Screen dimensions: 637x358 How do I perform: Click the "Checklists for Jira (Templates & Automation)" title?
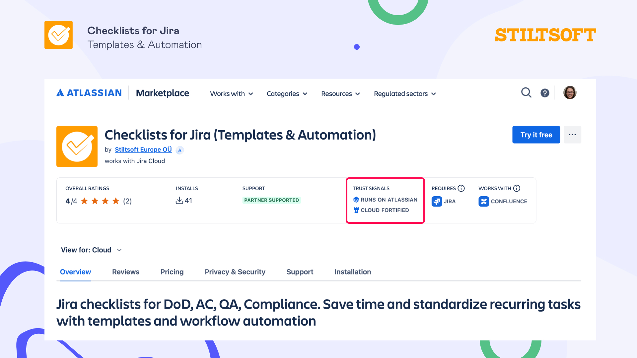[x=240, y=135]
